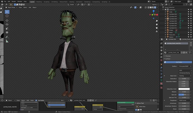Switch to the Shading workspace tab
193x113 pixels.
(x=72, y=2)
